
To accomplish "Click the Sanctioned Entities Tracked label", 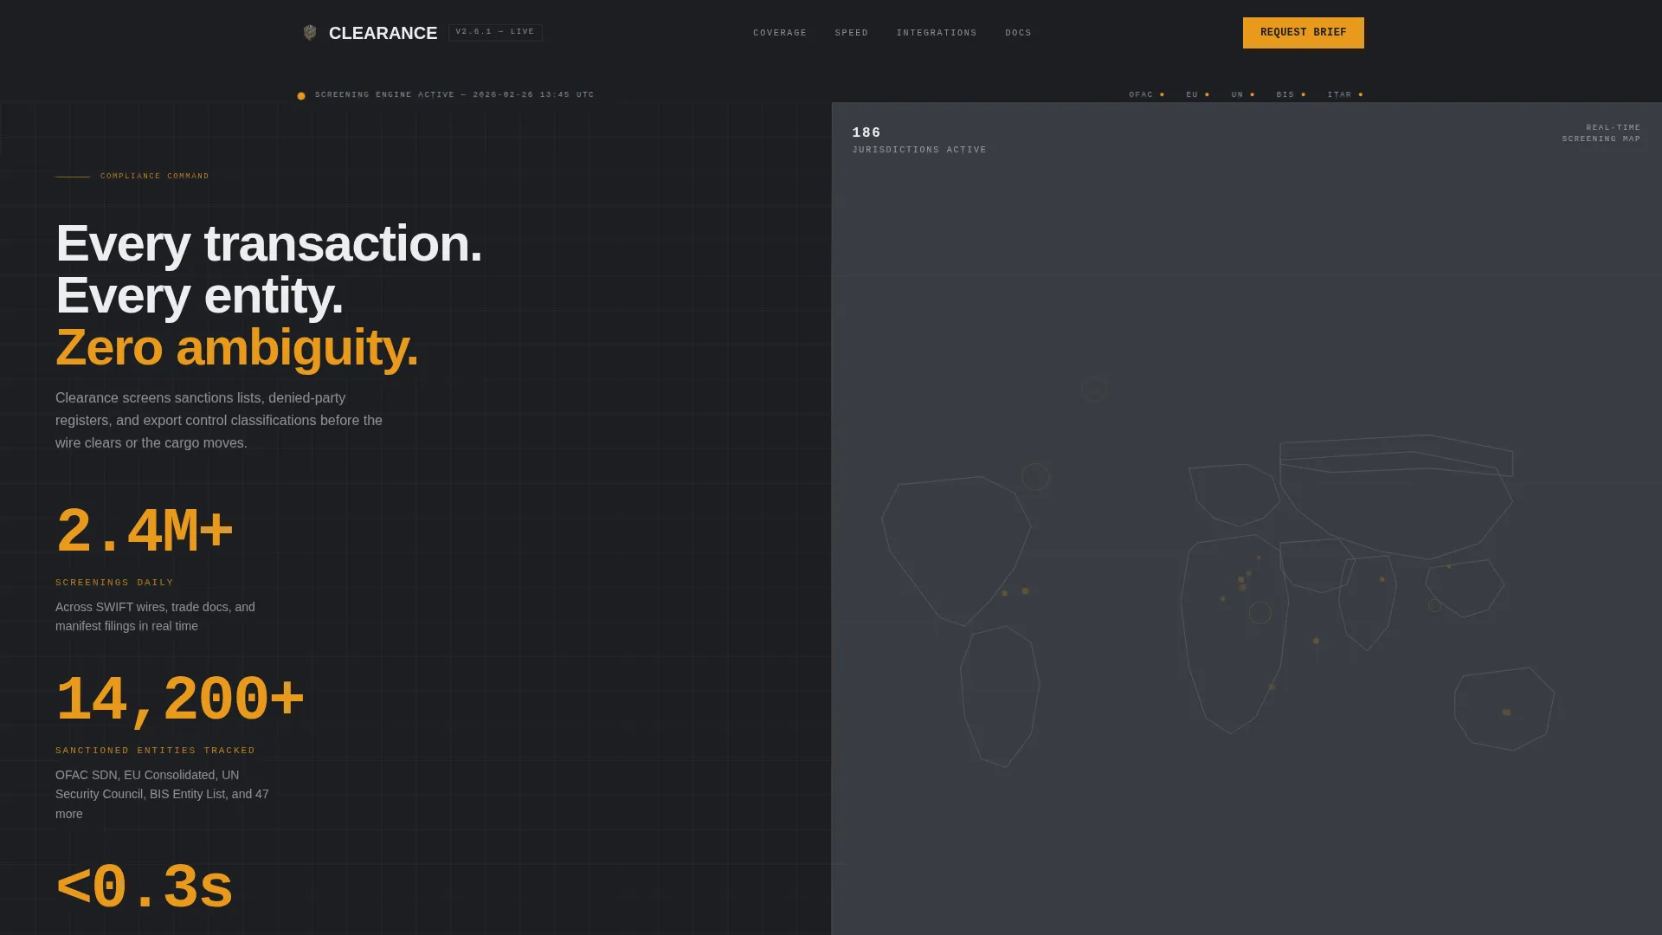I will [155, 751].
